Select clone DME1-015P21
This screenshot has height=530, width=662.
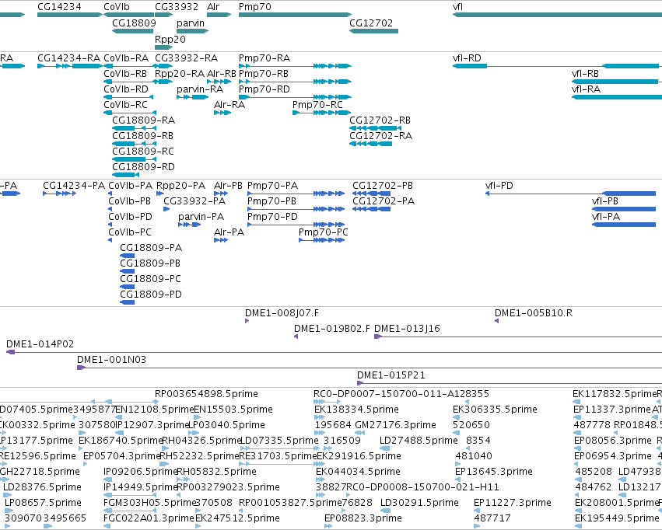point(391,375)
